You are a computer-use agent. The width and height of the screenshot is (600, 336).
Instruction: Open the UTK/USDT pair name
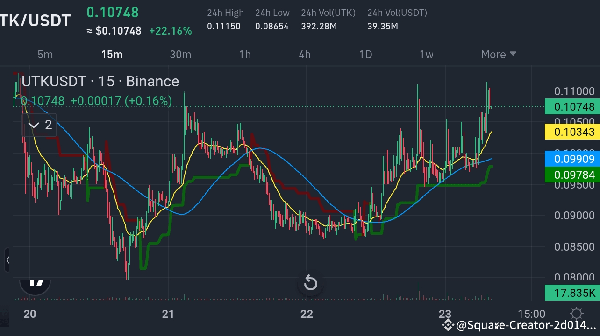pyautogui.click(x=36, y=20)
